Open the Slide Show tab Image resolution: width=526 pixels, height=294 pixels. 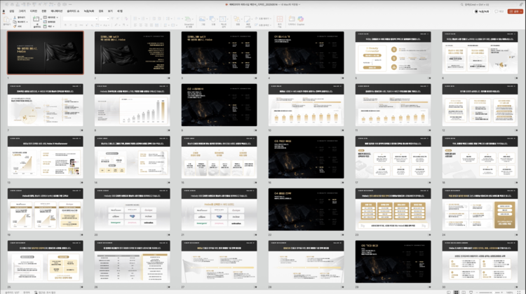coord(73,11)
